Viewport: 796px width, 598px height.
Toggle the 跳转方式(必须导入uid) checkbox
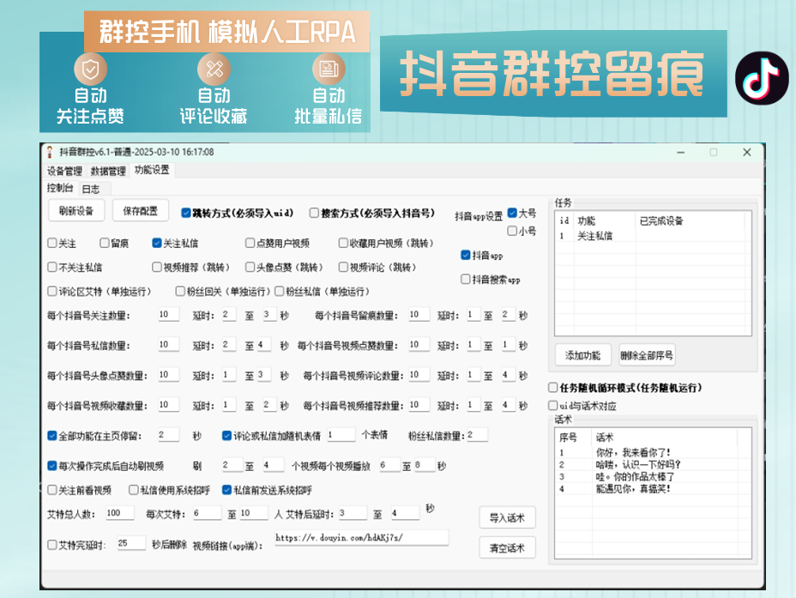pos(186,214)
